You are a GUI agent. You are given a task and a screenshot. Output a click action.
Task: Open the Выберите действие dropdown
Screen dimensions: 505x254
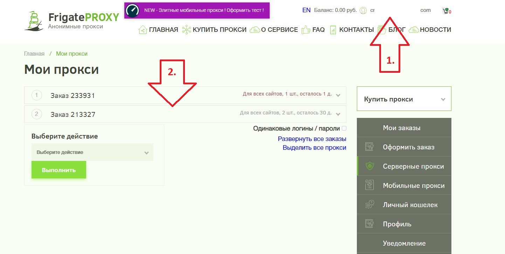92,153
